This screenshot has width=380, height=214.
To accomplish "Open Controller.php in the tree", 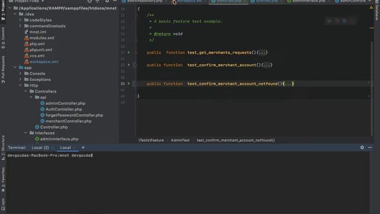I will 54,127.
